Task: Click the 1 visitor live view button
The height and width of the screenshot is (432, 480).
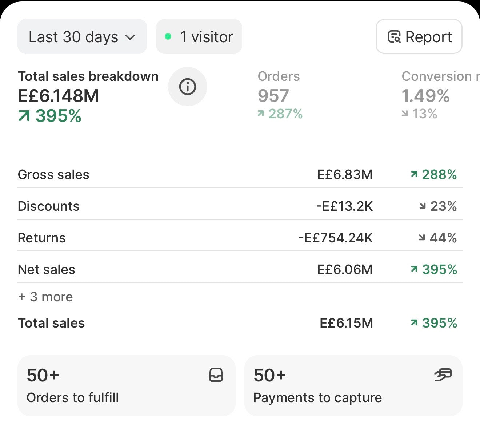Action: click(199, 36)
